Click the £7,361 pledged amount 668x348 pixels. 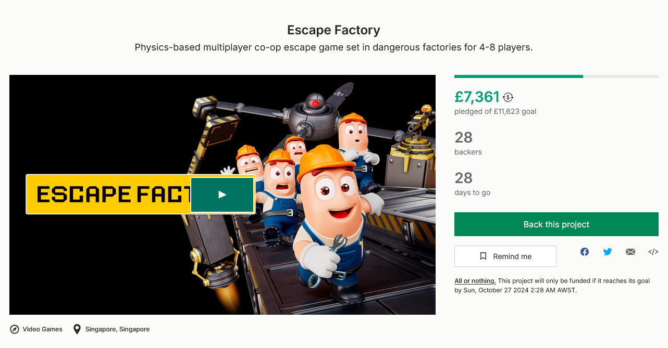pyautogui.click(x=477, y=97)
